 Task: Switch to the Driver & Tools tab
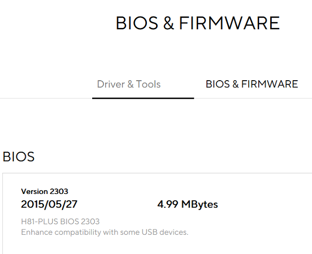click(129, 85)
